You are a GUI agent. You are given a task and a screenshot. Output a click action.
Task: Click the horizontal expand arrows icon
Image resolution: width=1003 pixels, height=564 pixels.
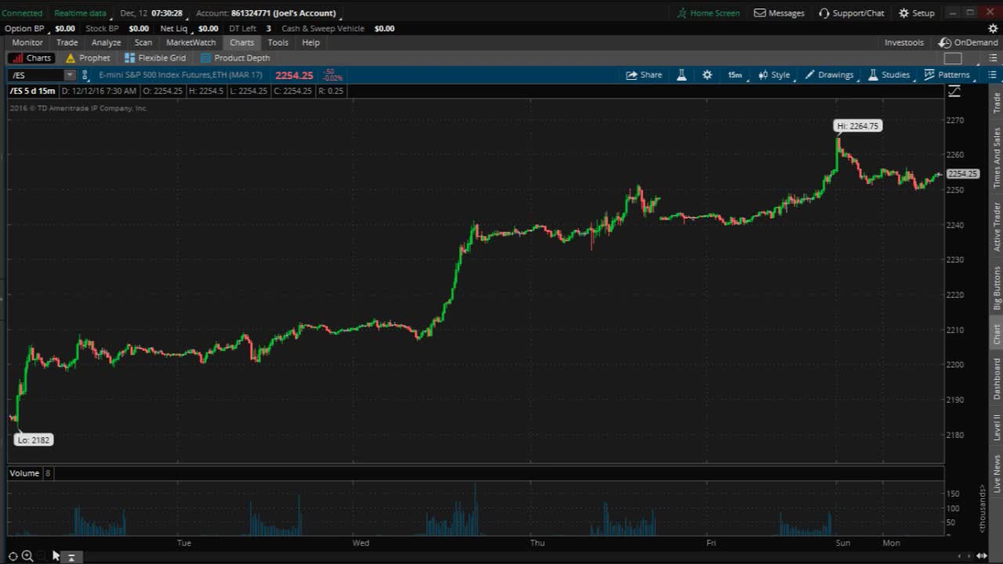tap(981, 556)
